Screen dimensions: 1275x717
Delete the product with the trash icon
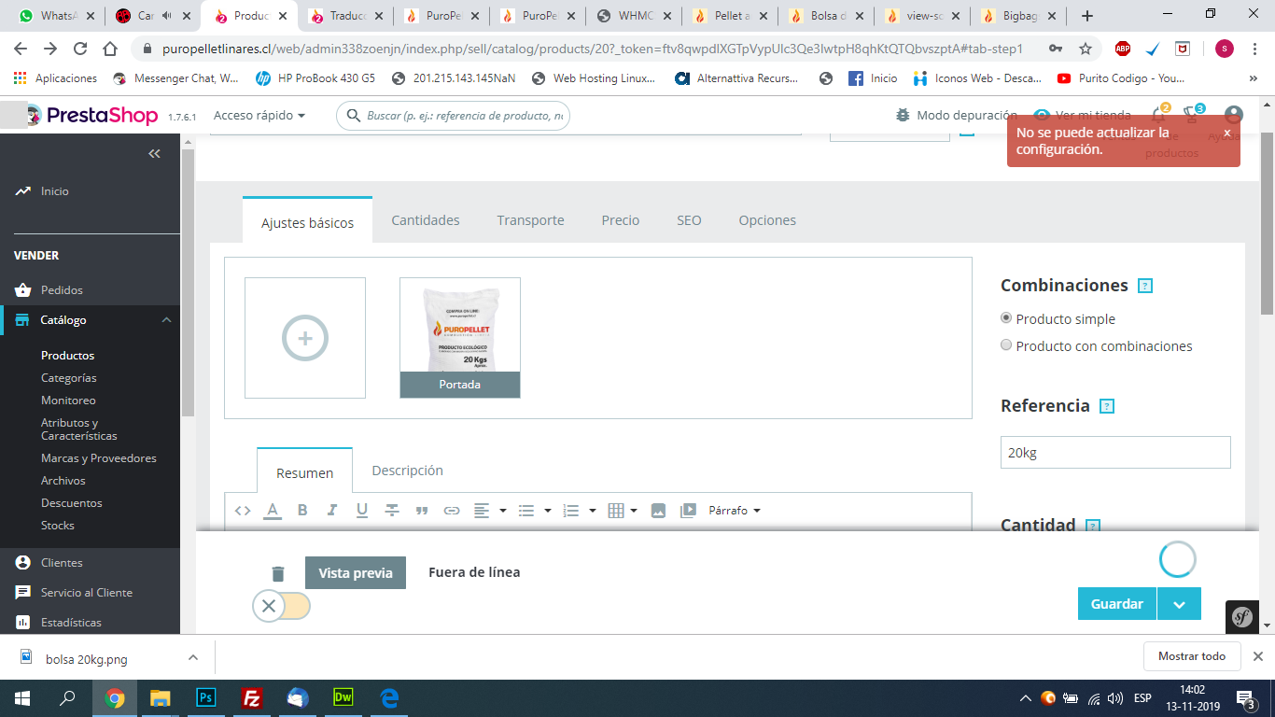[x=278, y=573]
